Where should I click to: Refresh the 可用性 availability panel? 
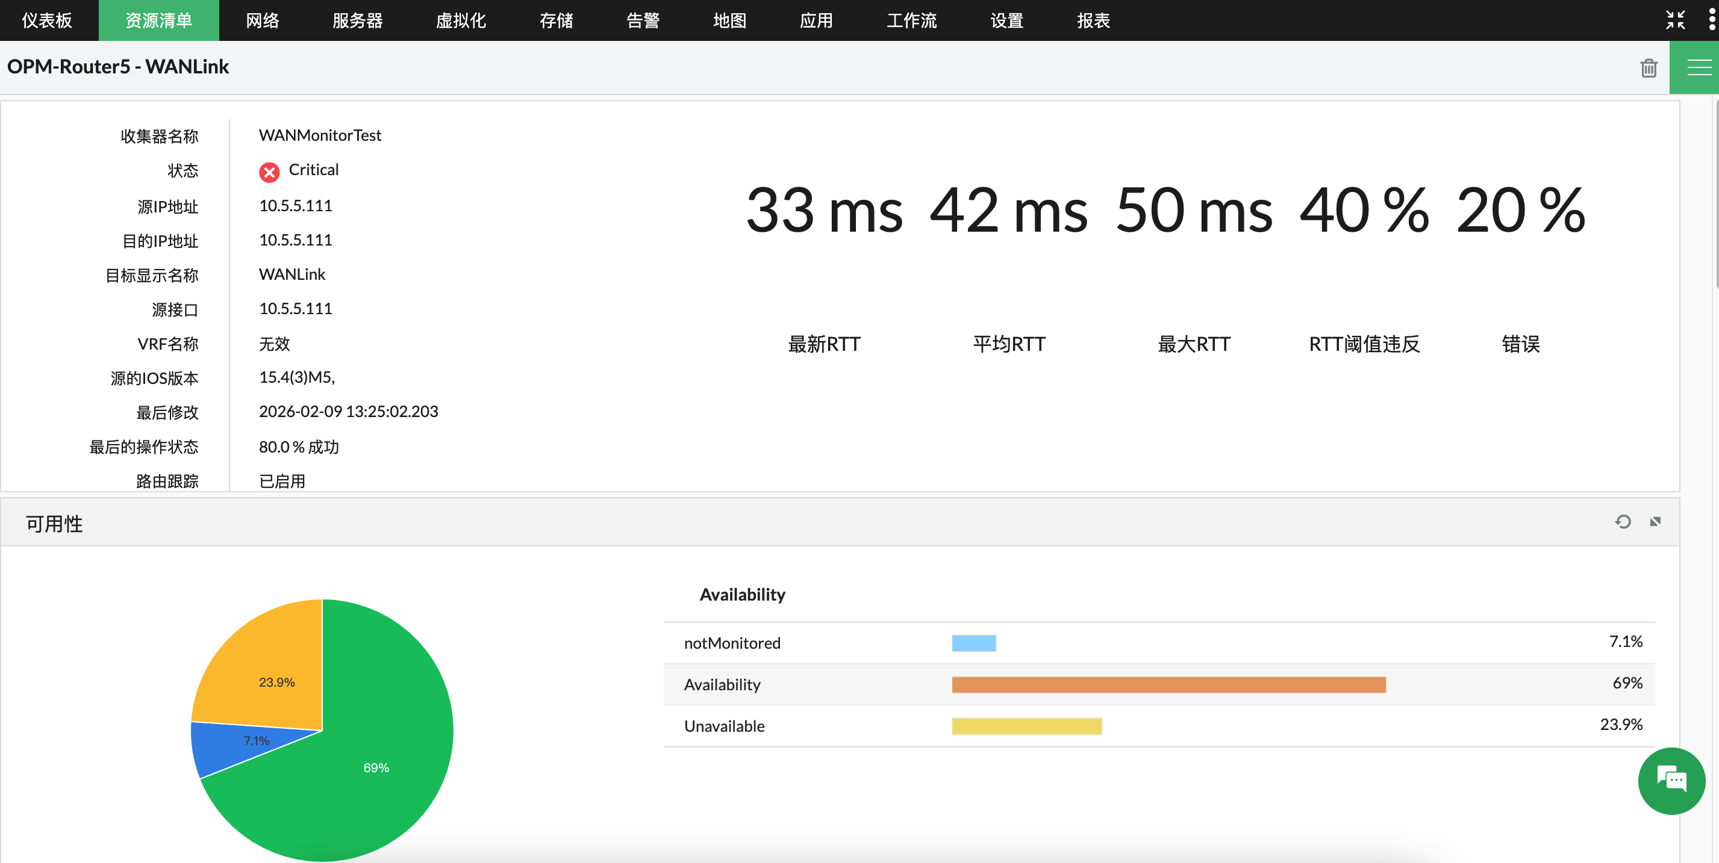coord(1621,522)
